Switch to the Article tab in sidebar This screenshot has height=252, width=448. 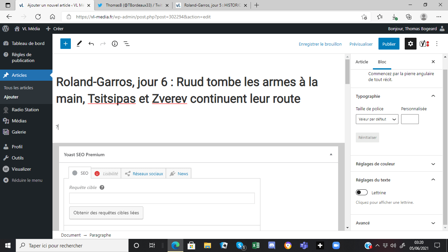pos(362,62)
